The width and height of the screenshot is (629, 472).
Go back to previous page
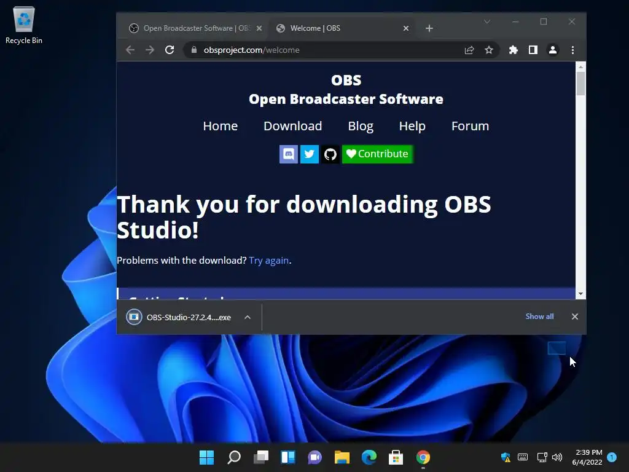point(130,50)
